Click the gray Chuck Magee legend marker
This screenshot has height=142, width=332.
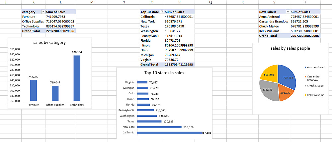coord(305,86)
